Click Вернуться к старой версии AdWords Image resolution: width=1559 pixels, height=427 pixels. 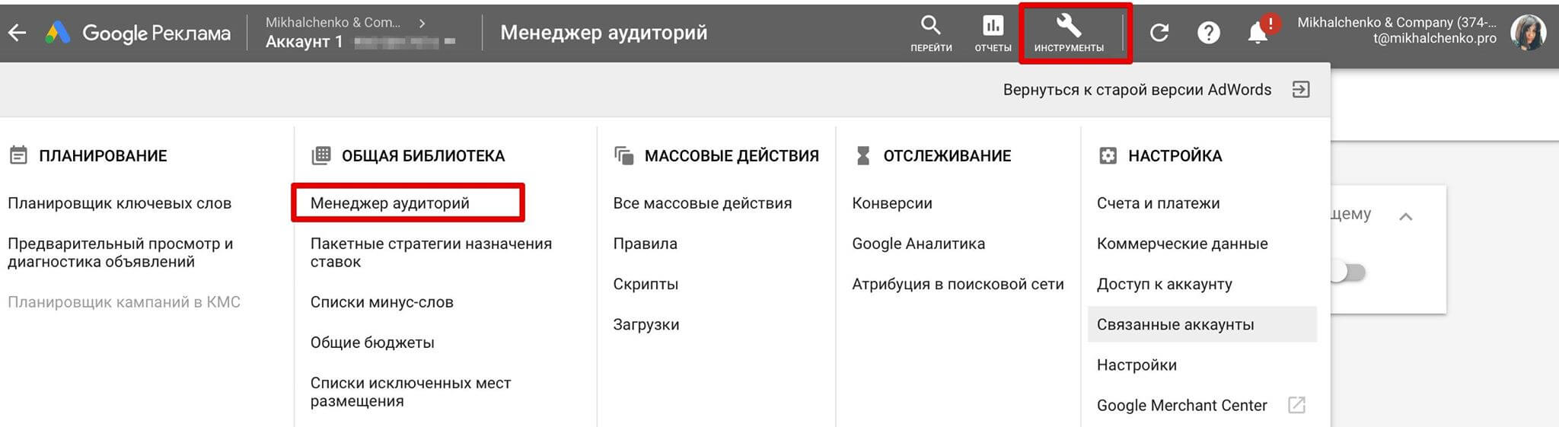coord(1137,90)
